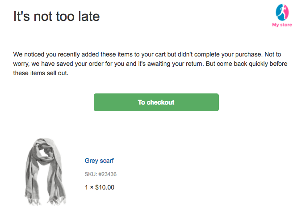Screen dimensions: 301x218
Task: Go to checkout with green button
Action: (x=156, y=102)
